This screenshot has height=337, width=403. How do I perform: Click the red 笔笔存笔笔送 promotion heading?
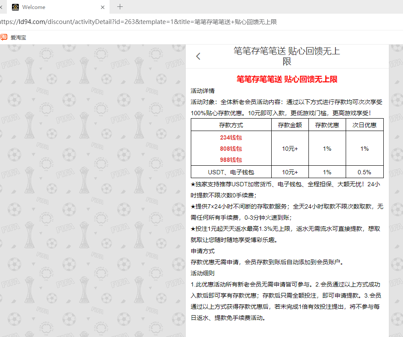point(287,79)
